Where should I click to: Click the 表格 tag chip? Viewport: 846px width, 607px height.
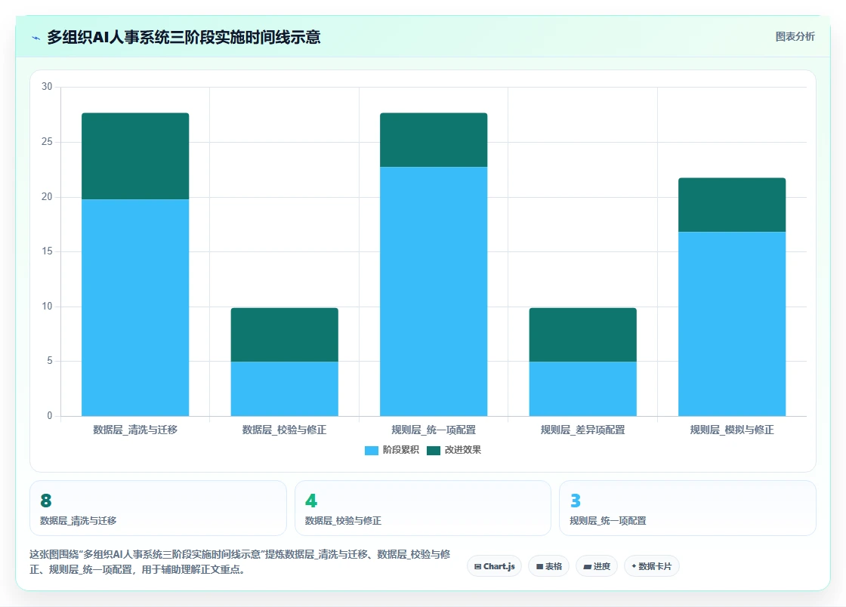tap(548, 566)
